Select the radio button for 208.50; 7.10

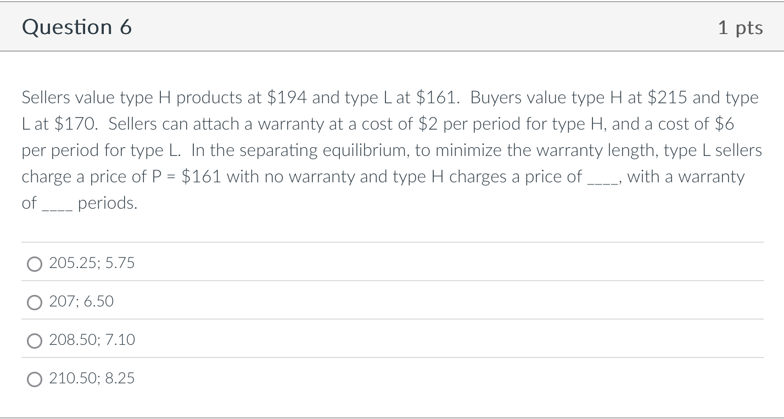coord(35,340)
